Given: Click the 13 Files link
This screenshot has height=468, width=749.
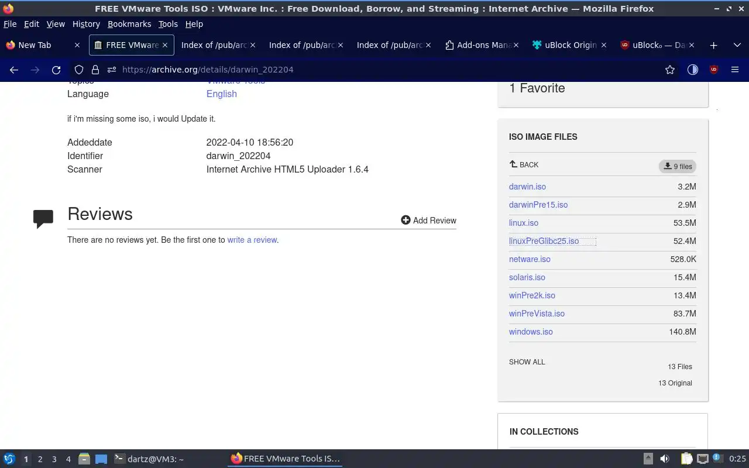Looking at the screenshot, I should tap(680, 367).
